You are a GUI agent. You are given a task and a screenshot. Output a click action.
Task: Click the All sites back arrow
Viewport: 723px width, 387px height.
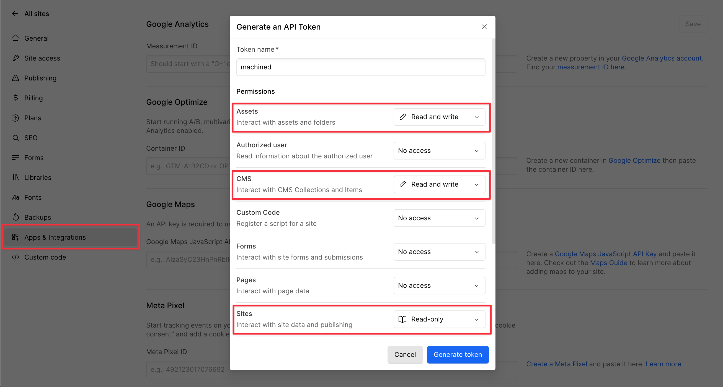[15, 14]
